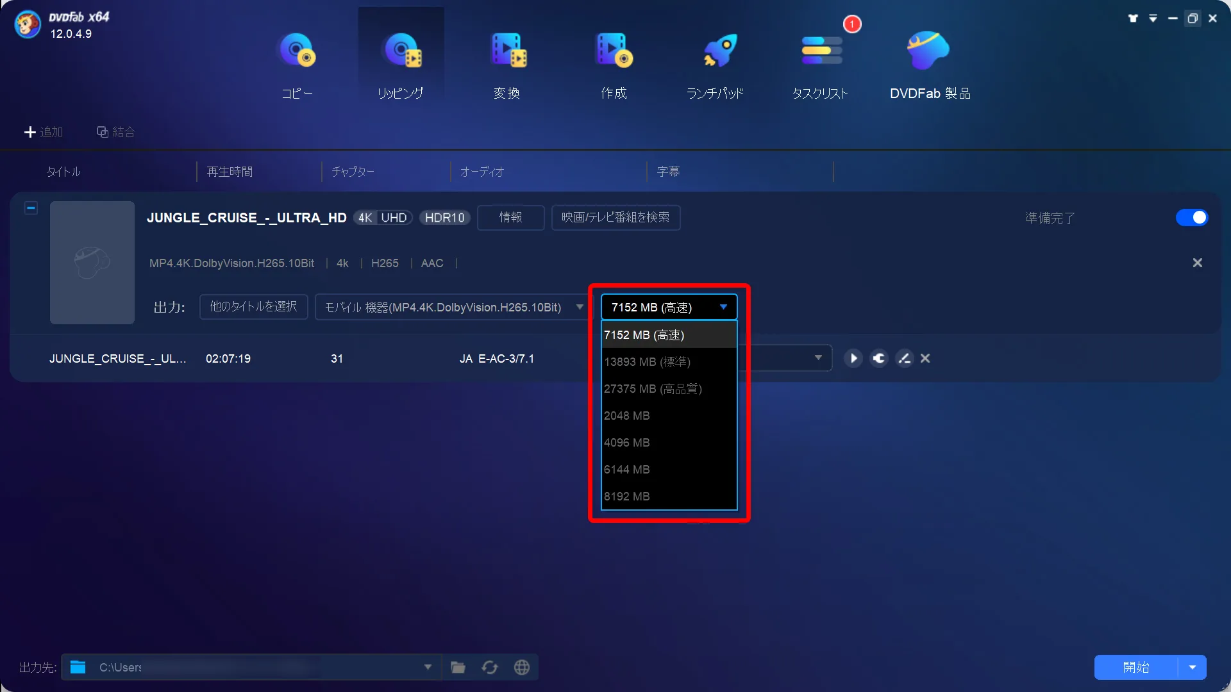Click the 再生時間 column header
The width and height of the screenshot is (1231, 692).
pos(230,172)
